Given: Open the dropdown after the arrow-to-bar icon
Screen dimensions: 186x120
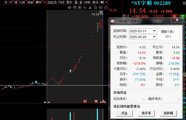Looking at the screenshot, I should tap(106, 2).
